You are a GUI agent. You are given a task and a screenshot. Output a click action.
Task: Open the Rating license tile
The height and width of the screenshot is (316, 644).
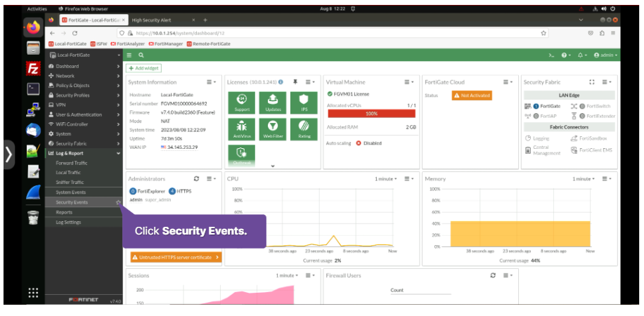coord(304,129)
